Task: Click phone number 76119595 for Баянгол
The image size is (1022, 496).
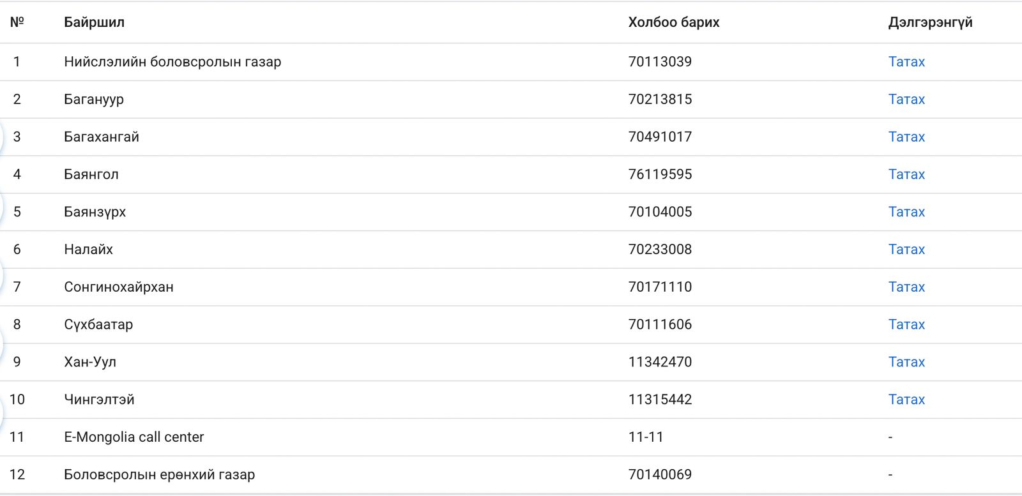Action: click(x=660, y=174)
